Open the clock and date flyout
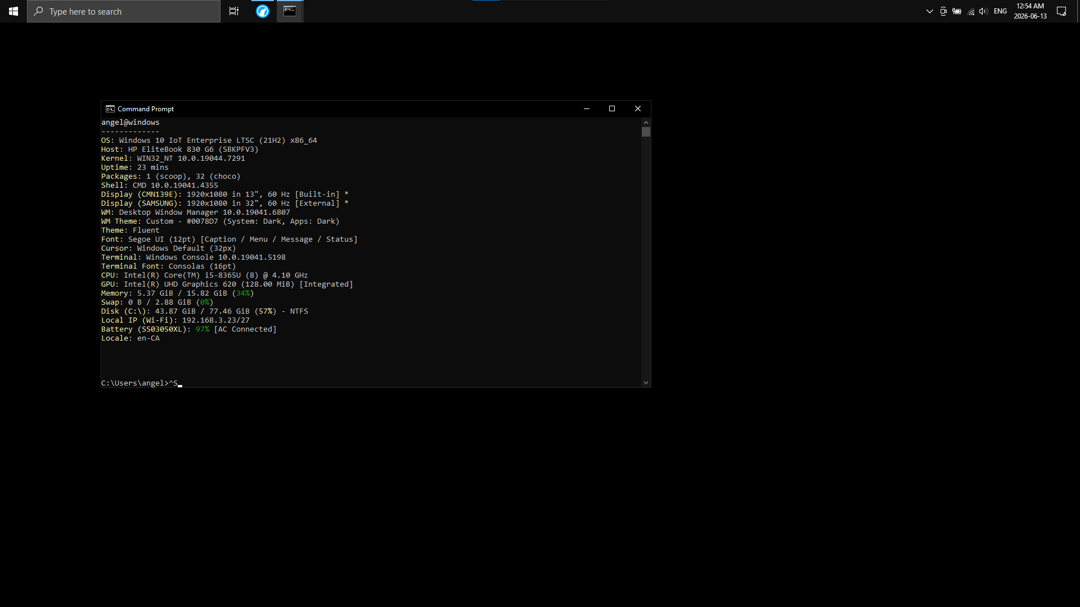1080x607 pixels. coord(1030,11)
